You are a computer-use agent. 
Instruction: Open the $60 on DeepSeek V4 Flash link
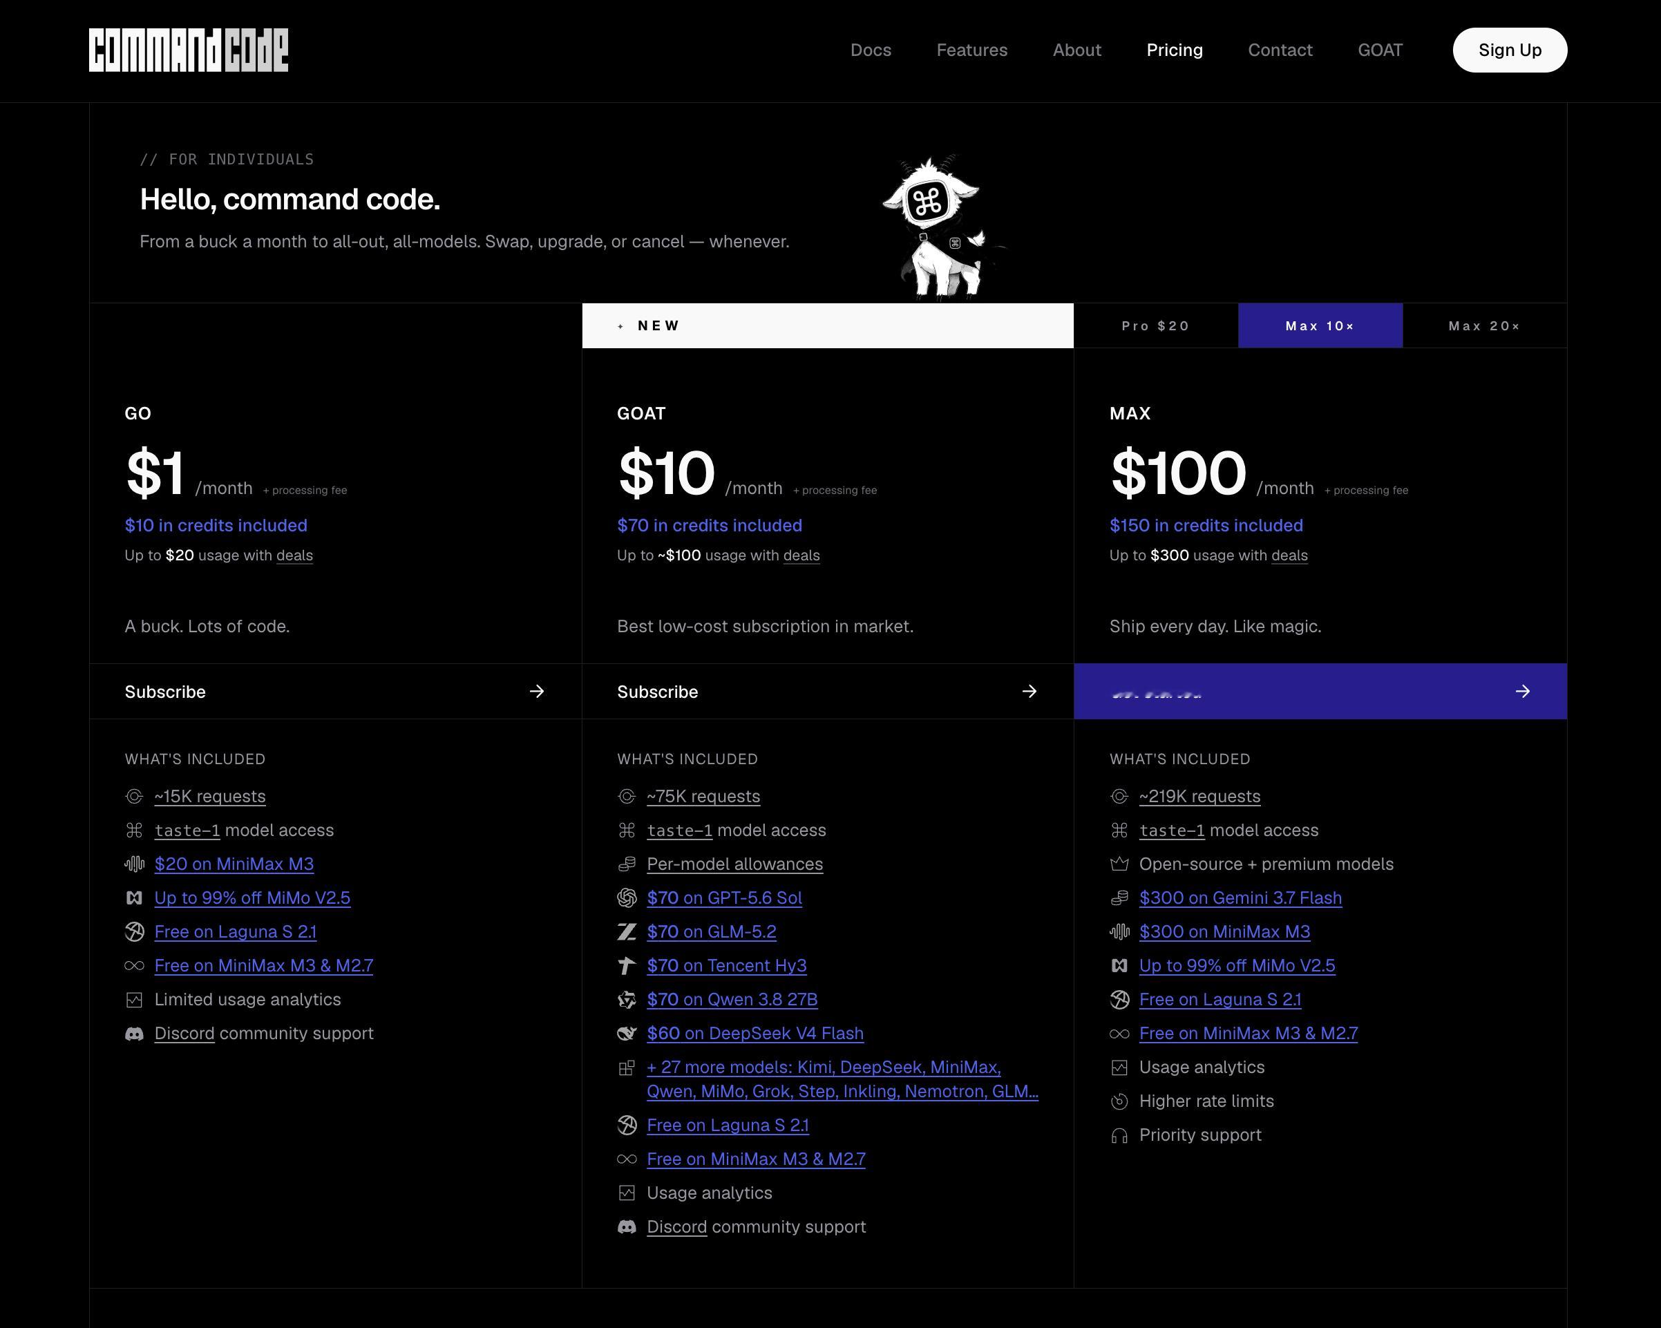pos(755,1034)
